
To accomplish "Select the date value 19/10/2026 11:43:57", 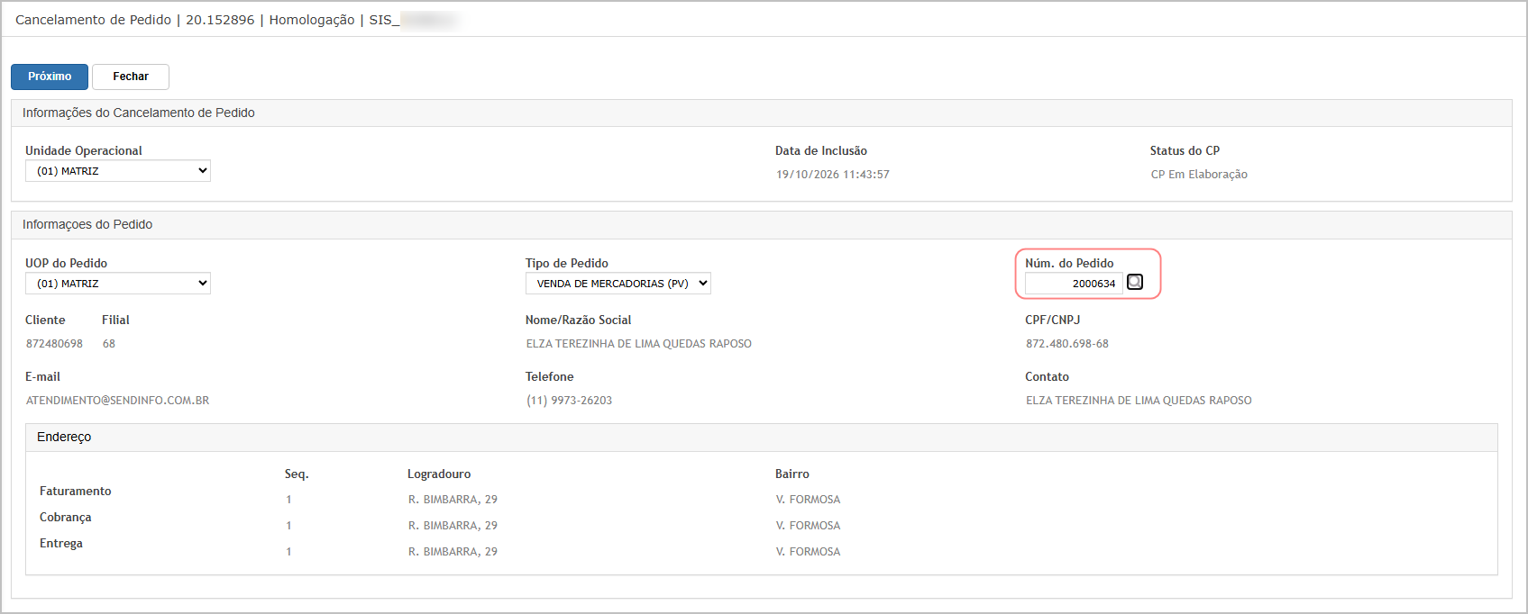I will point(833,175).
